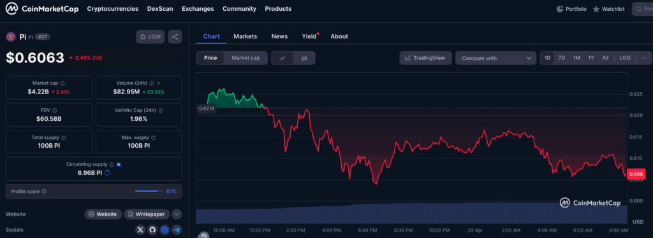Screen dimensions: 653x238
Task: Open the Facebook social icon
Action: 165,230
